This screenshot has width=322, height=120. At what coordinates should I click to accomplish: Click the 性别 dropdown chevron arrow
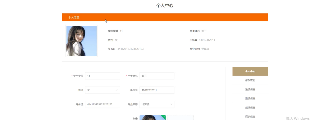117,90
